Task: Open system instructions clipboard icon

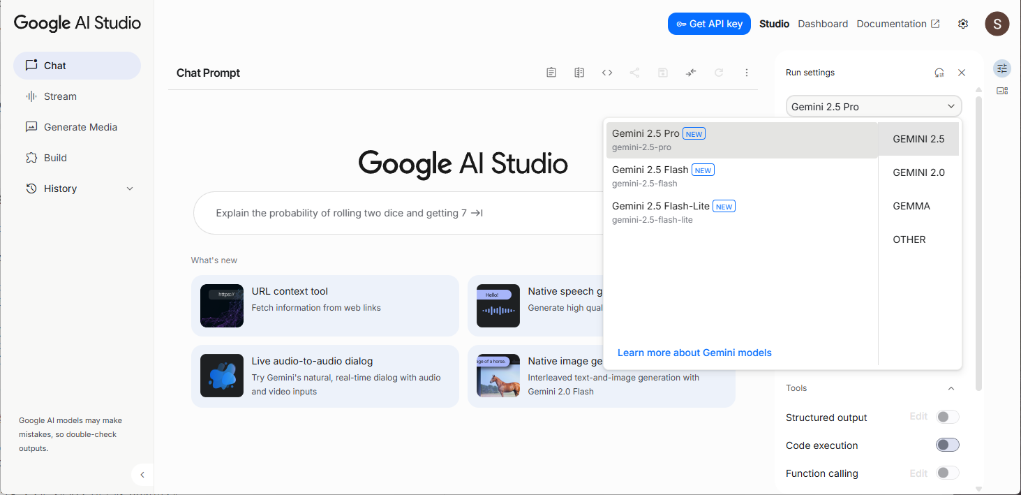Action: (x=551, y=73)
